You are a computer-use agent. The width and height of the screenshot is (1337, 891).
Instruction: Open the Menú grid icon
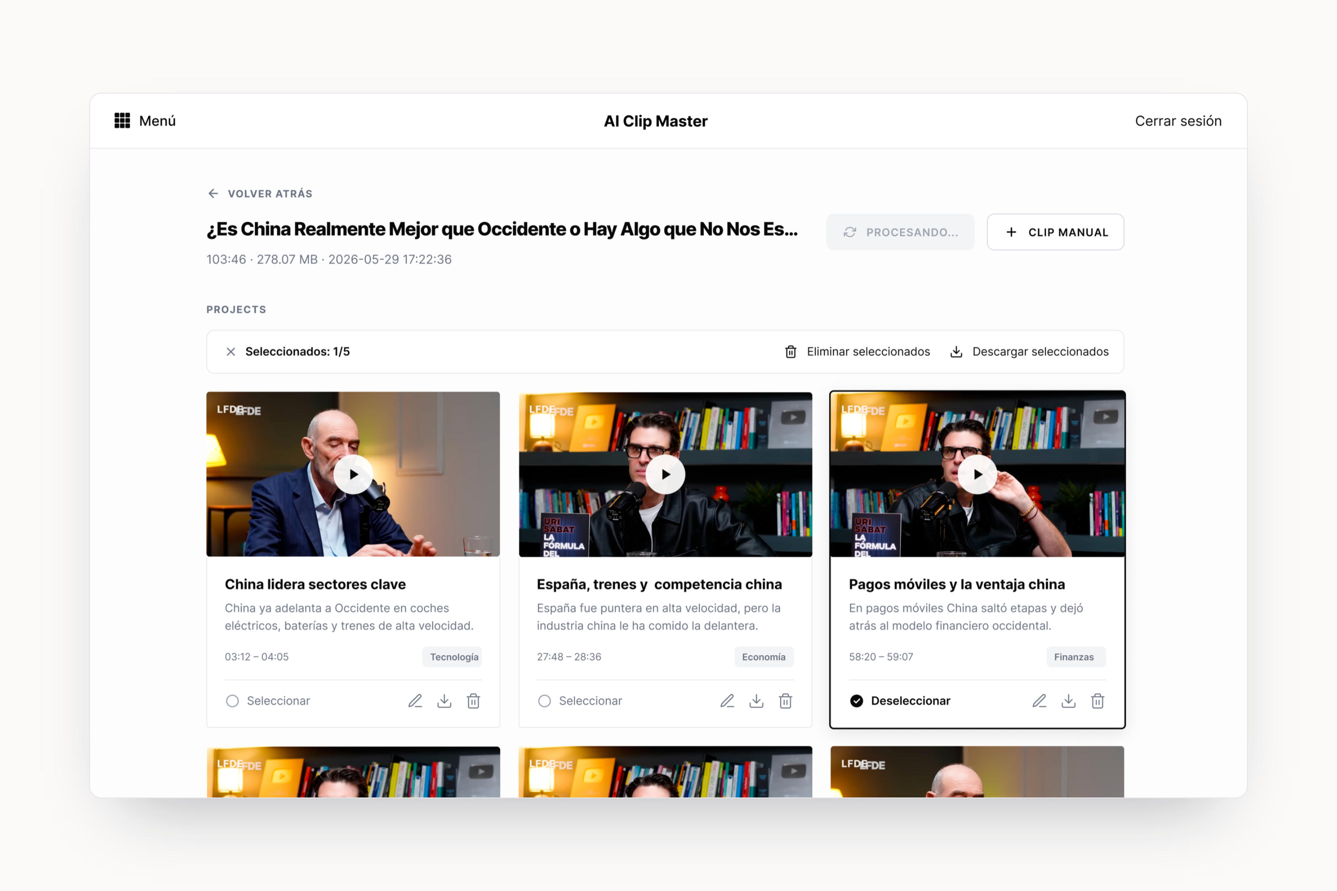click(x=122, y=121)
